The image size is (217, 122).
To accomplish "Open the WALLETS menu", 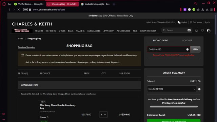I will 80,31.
